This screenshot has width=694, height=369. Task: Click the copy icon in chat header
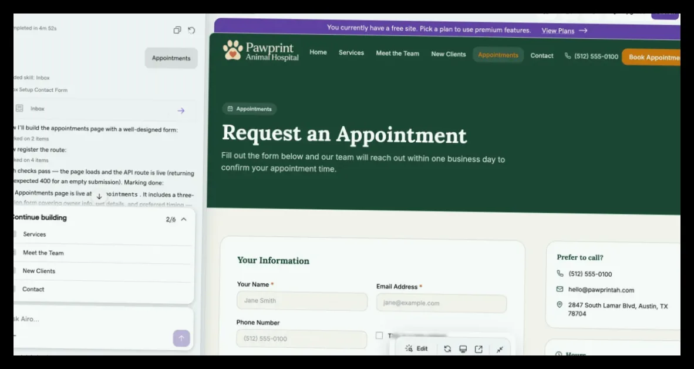[177, 30]
